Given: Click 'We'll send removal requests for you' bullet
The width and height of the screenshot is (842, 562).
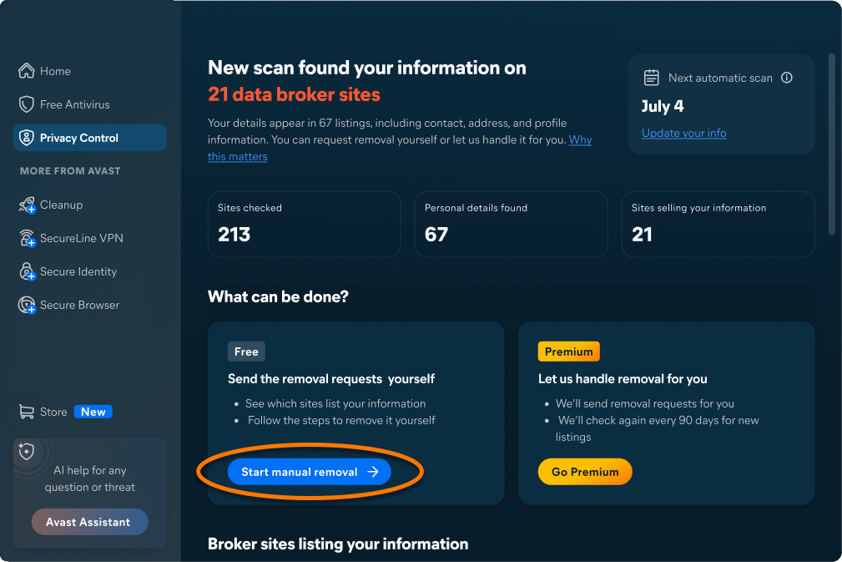Looking at the screenshot, I should point(644,403).
